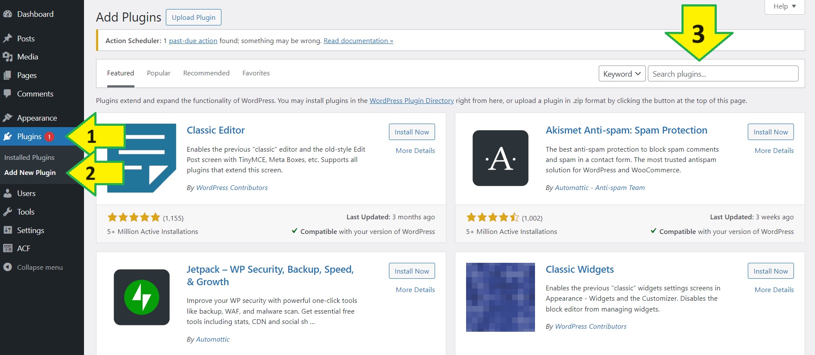Click the Jetpack plugin title link
This screenshot has width=815, height=355.
point(270,275)
